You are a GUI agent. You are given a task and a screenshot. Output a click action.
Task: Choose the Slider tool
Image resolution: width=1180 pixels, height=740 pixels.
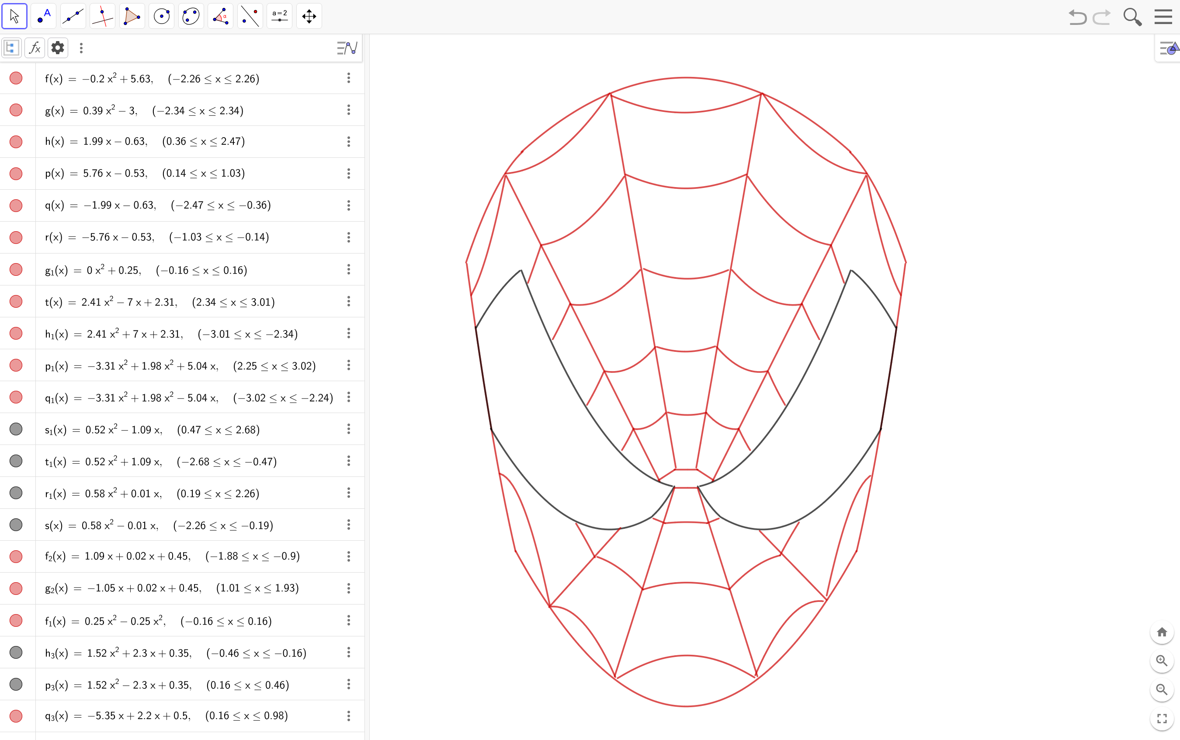(x=279, y=16)
